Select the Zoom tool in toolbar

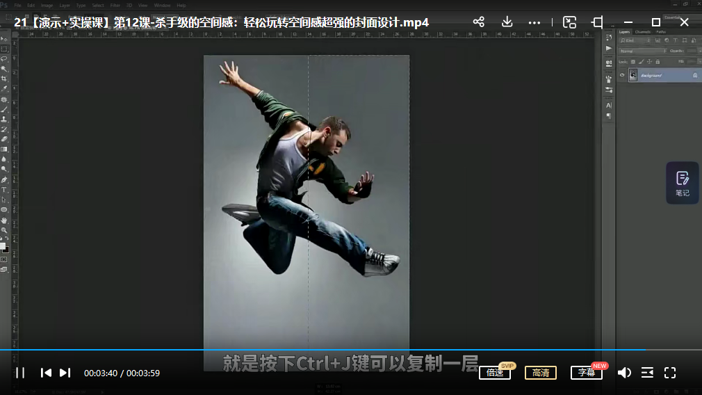pos(4,229)
